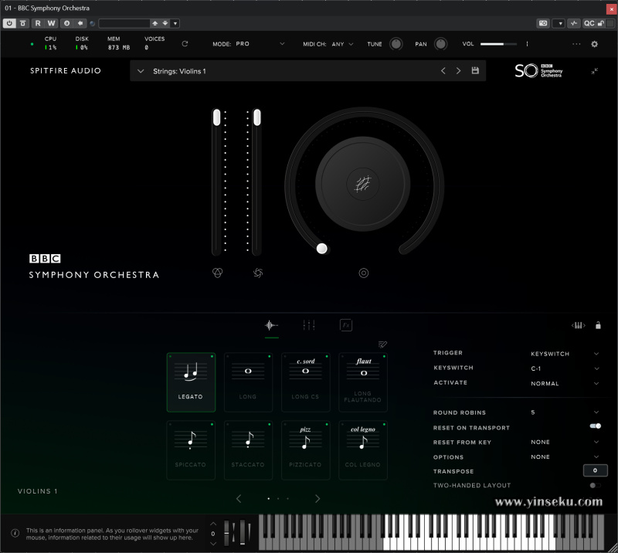This screenshot has width=618, height=553.
Task: Click the volume slider in top bar
Action: tap(498, 44)
